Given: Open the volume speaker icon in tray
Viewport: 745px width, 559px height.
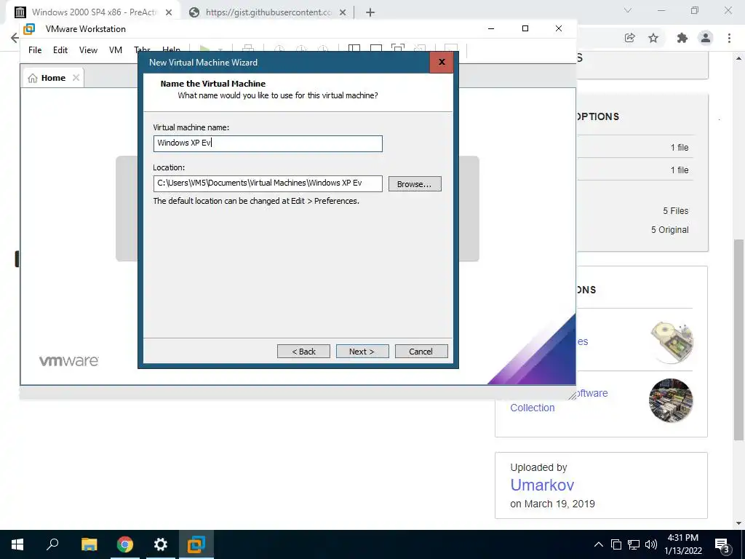Looking at the screenshot, I should 651,544.
